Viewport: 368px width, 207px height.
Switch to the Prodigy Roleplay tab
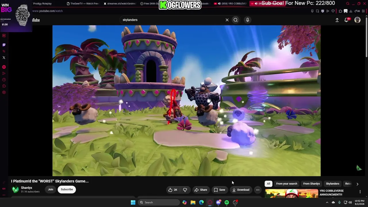42,4
